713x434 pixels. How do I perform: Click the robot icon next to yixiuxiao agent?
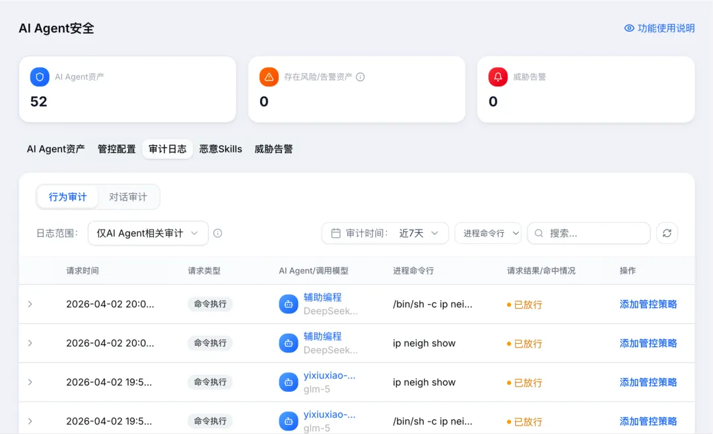point(288,382)
